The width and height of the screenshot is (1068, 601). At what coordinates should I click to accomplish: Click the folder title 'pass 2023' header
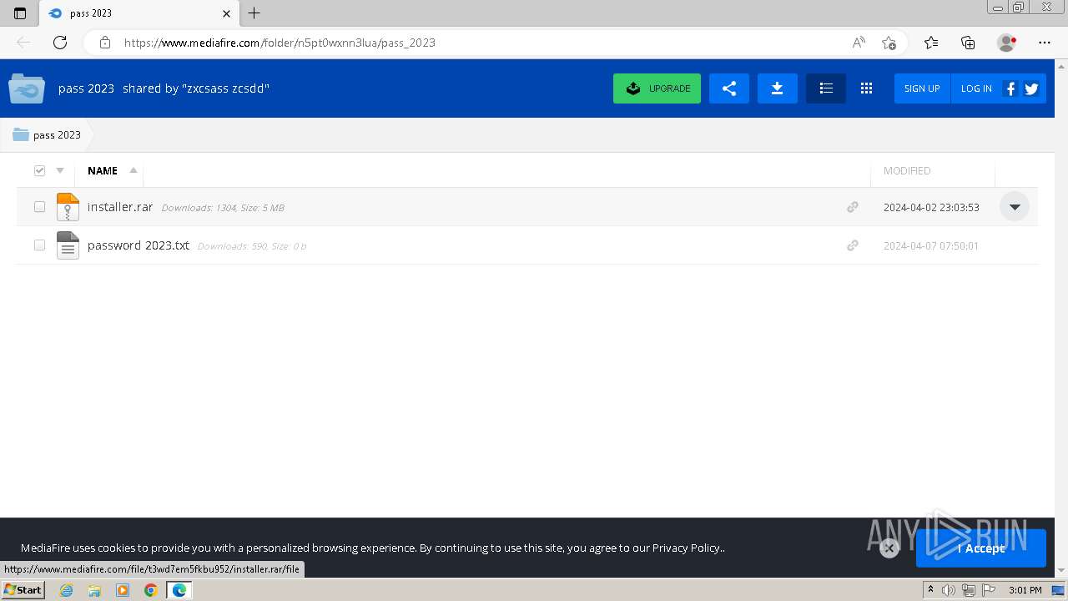[x=86, y=88]
